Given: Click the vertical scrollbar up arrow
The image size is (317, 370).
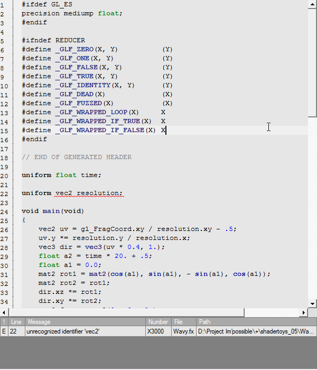Looking at the screenshot, I should (x=312, y=3).
